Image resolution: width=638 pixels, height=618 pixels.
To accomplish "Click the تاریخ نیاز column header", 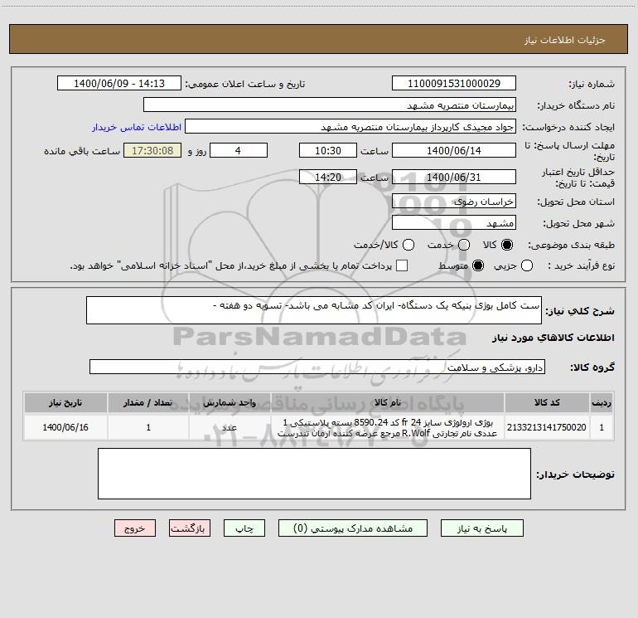I will [x=65, y=402].
